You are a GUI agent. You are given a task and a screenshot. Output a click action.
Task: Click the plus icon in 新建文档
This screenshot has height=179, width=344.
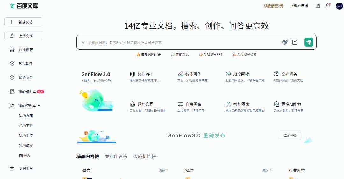coord(12,22)
